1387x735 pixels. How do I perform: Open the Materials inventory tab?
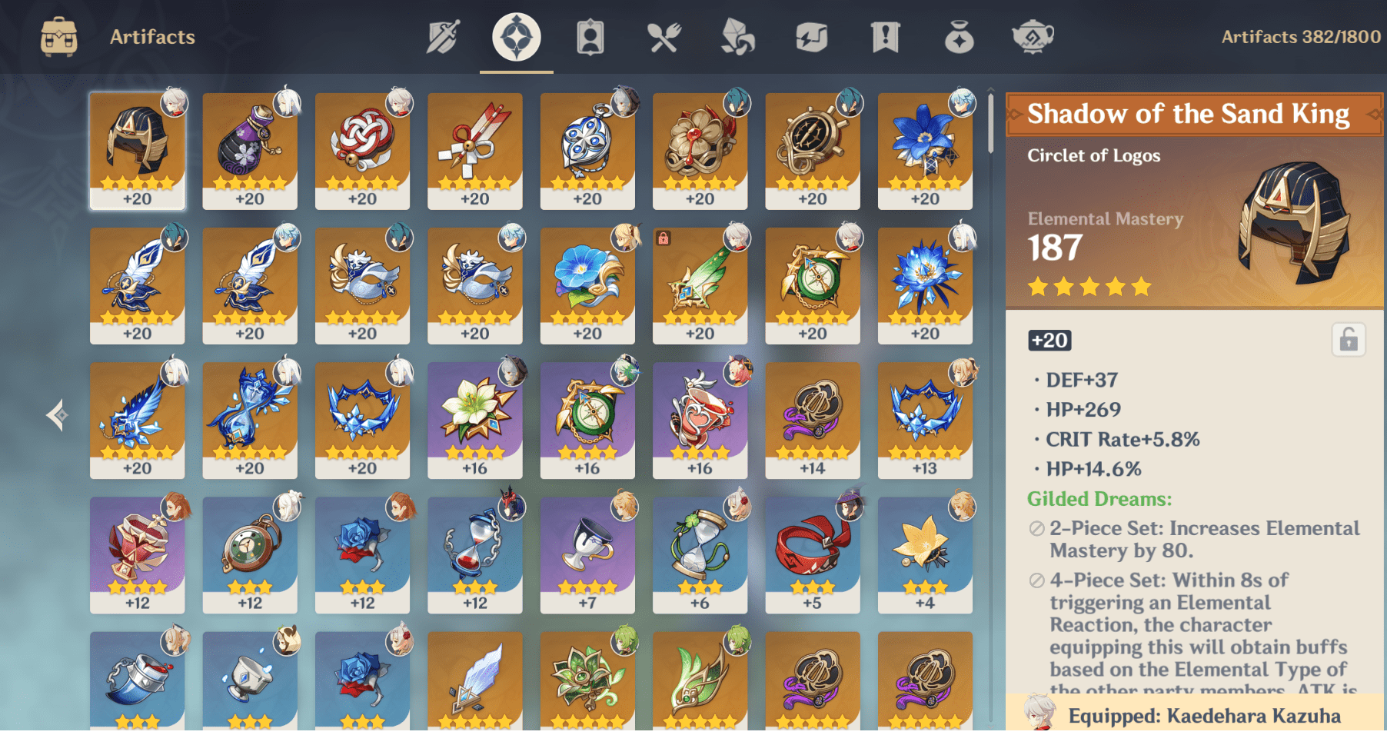click(738, 37)
